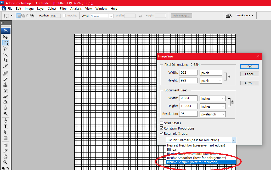Click the Ps logo atop the toolbox
Screen dimensions: 271x170
pos(6,31)
